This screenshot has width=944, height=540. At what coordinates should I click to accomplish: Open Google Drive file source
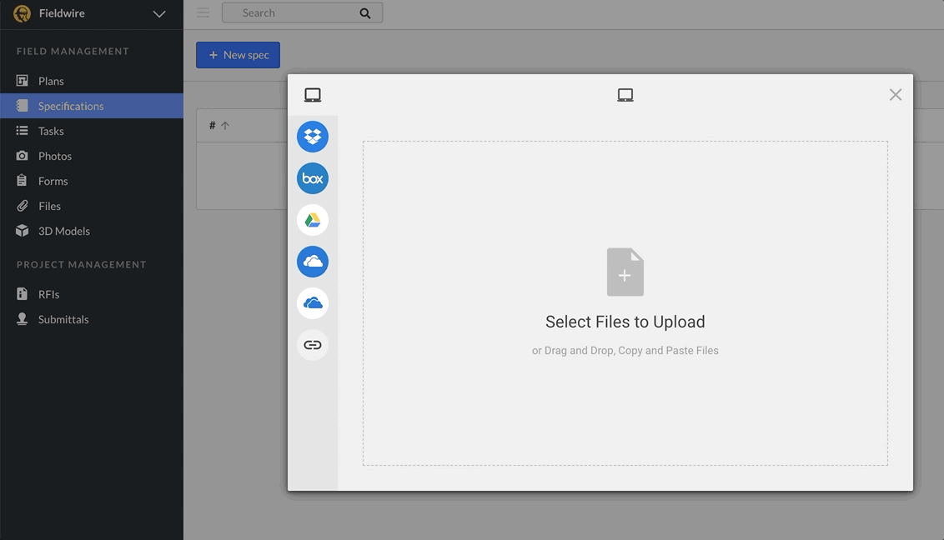point(313,220)
